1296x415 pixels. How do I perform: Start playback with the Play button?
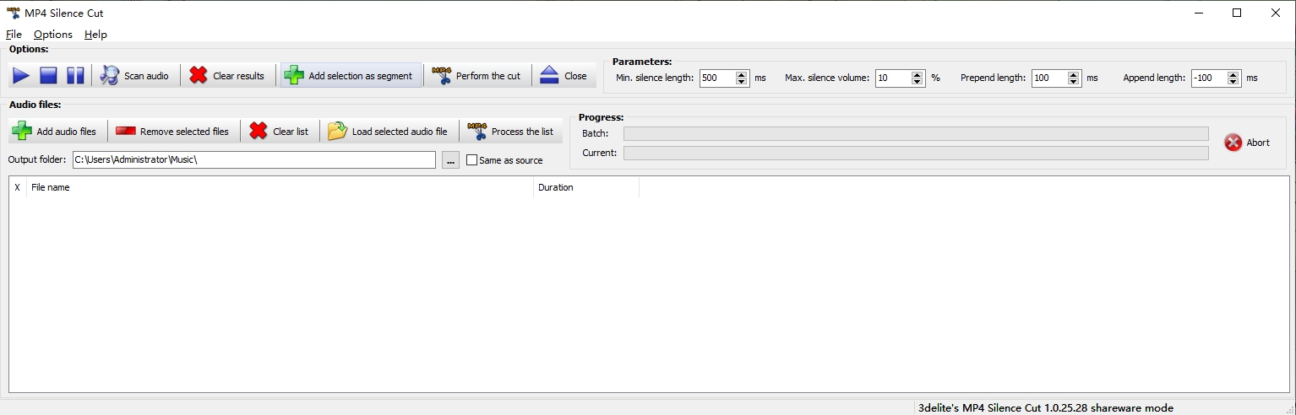21,76
